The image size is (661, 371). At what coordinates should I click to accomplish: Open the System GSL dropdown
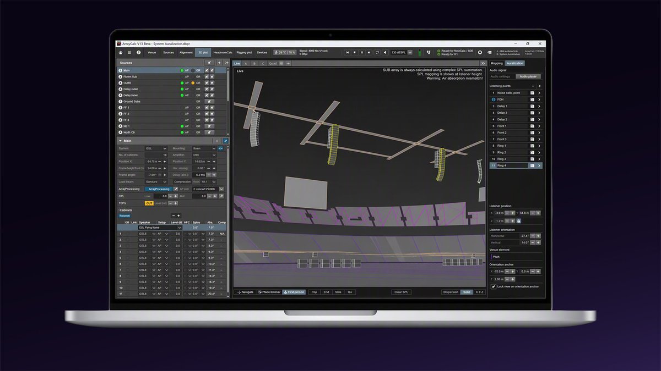pyautogui.click(x=156, y=148)
